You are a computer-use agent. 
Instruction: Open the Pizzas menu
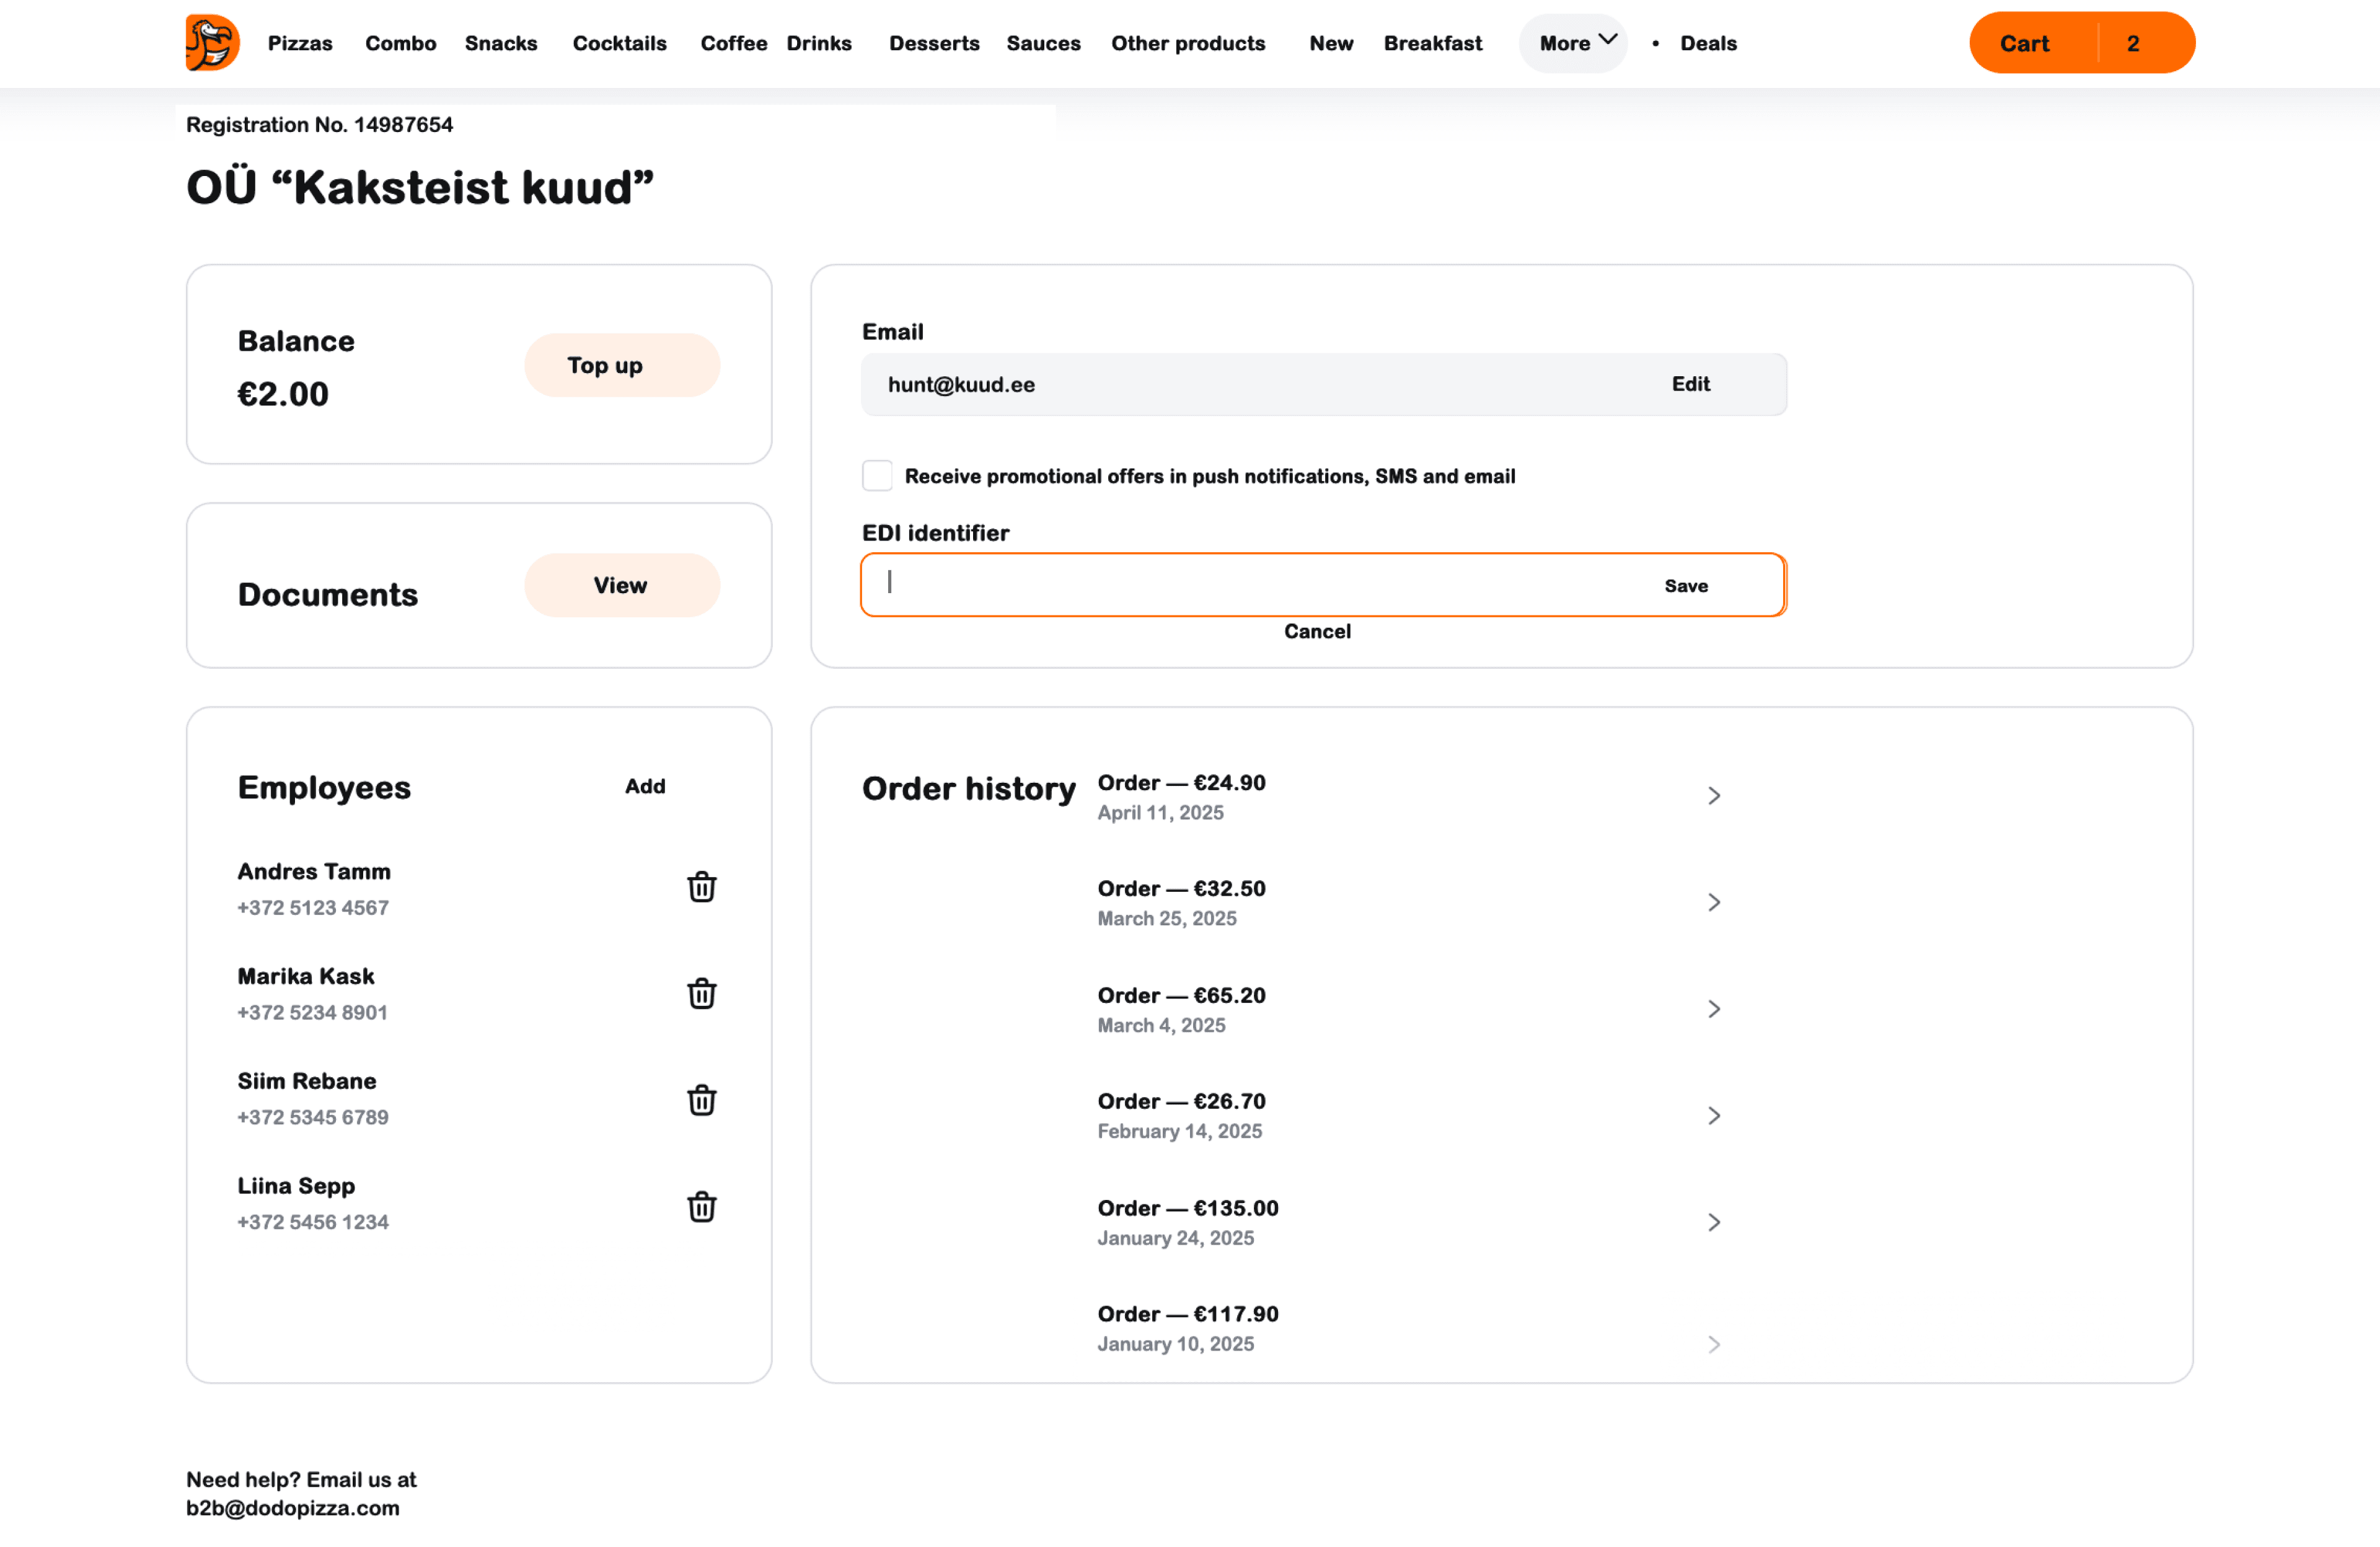(300, 43)
